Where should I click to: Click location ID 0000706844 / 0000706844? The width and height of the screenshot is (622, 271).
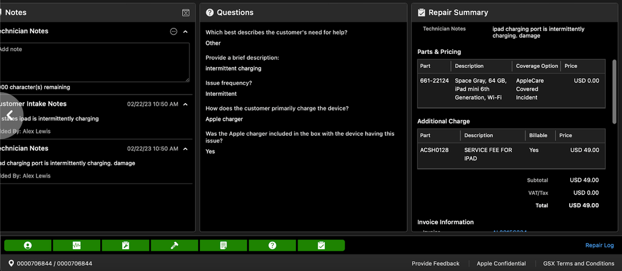54,264
